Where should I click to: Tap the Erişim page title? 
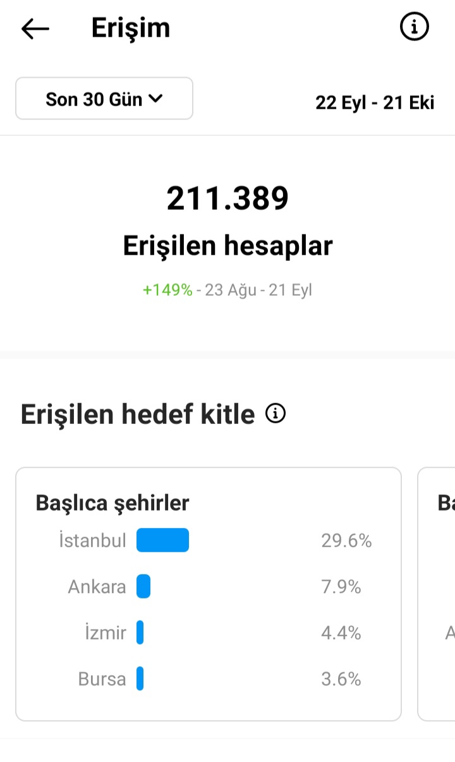(x=131, y=28)
